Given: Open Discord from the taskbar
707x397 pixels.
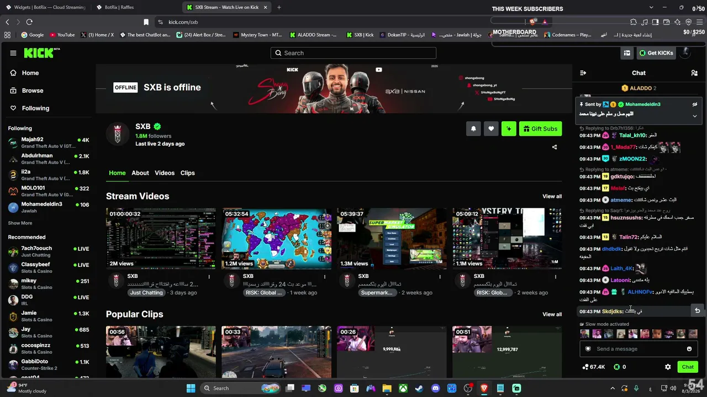Looking at the screenshot, I should tap(435, 388).
